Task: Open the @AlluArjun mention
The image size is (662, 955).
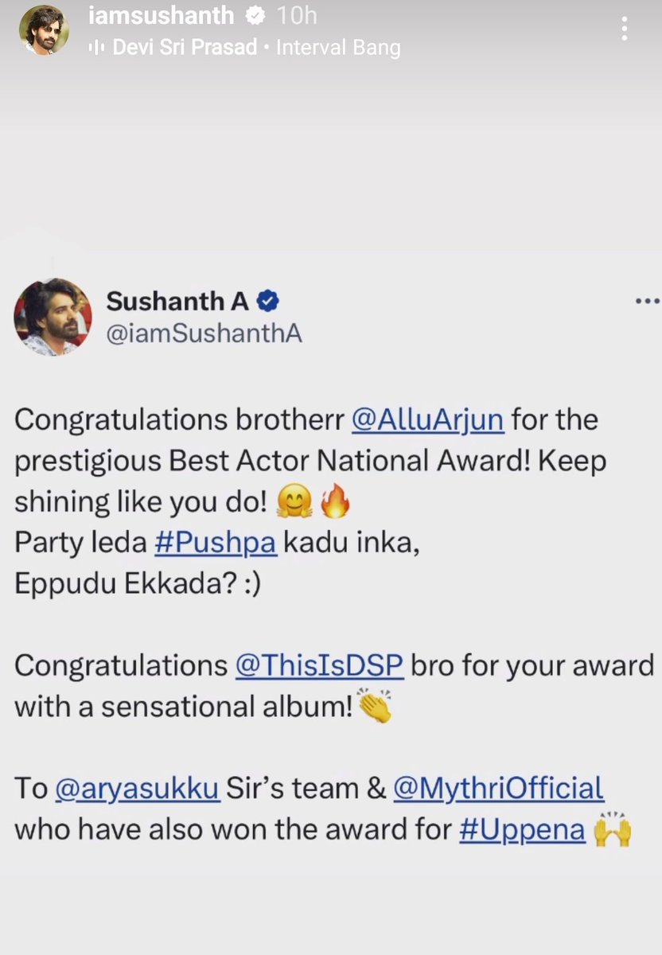Action: click(x=428, y=419)
